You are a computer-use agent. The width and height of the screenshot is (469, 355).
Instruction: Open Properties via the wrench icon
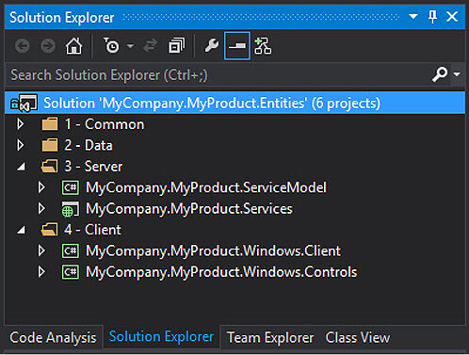[x=212, y=45]
